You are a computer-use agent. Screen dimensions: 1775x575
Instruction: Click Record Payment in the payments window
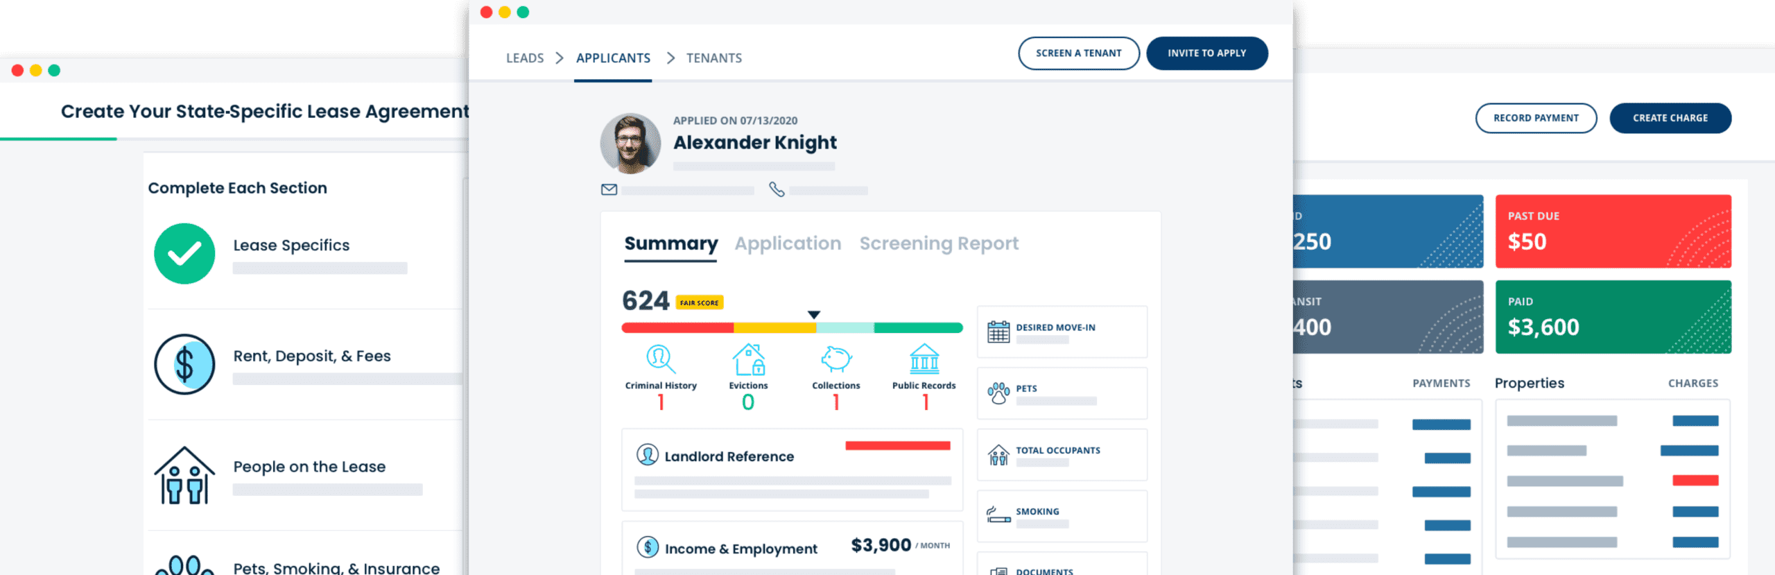[x=1536, y=118]
